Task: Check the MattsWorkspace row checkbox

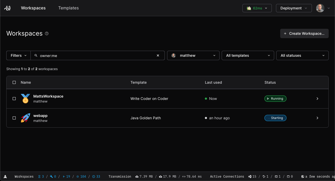Action: [14, 99]
